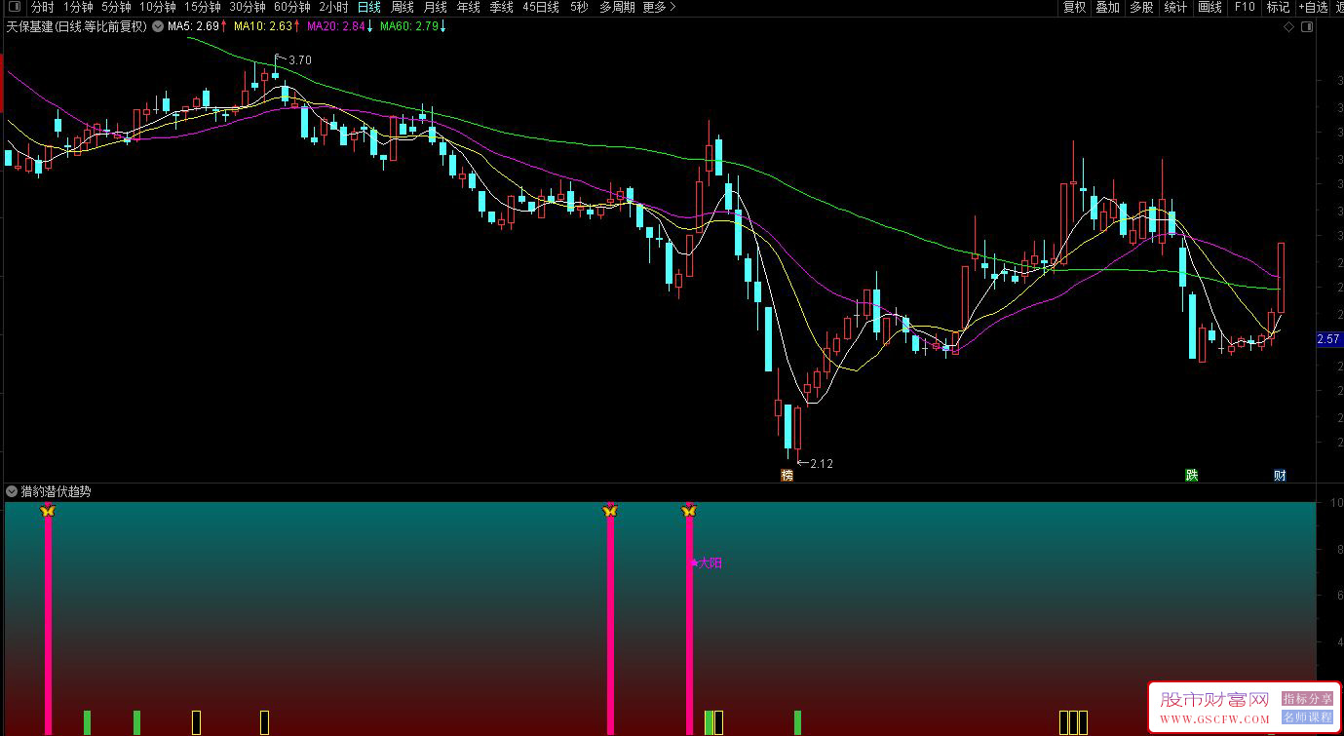Click the diamond marker icon at upper right

(1287, 27)
